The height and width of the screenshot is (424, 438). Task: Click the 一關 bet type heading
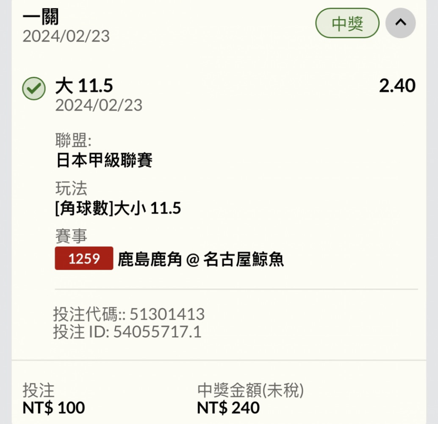41,17
